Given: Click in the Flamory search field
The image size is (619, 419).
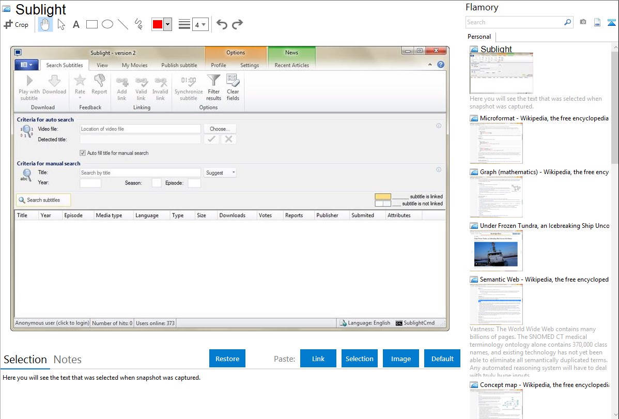Looking at the screenshot, I should coord(514,22).
